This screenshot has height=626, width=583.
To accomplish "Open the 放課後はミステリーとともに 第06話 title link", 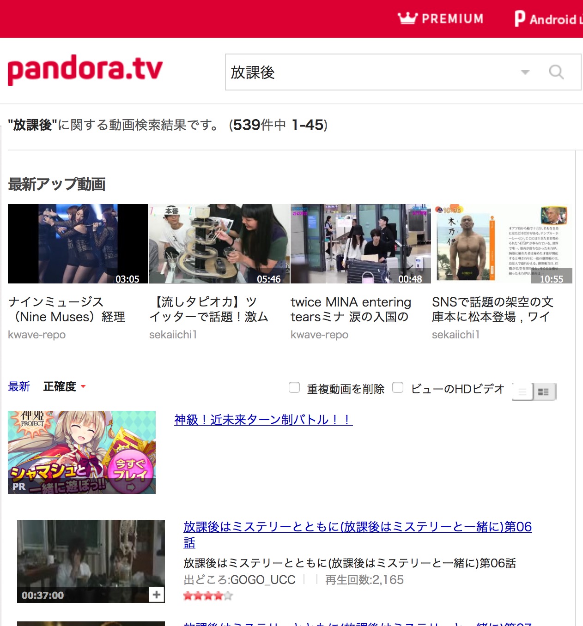I will coord(358,535).
